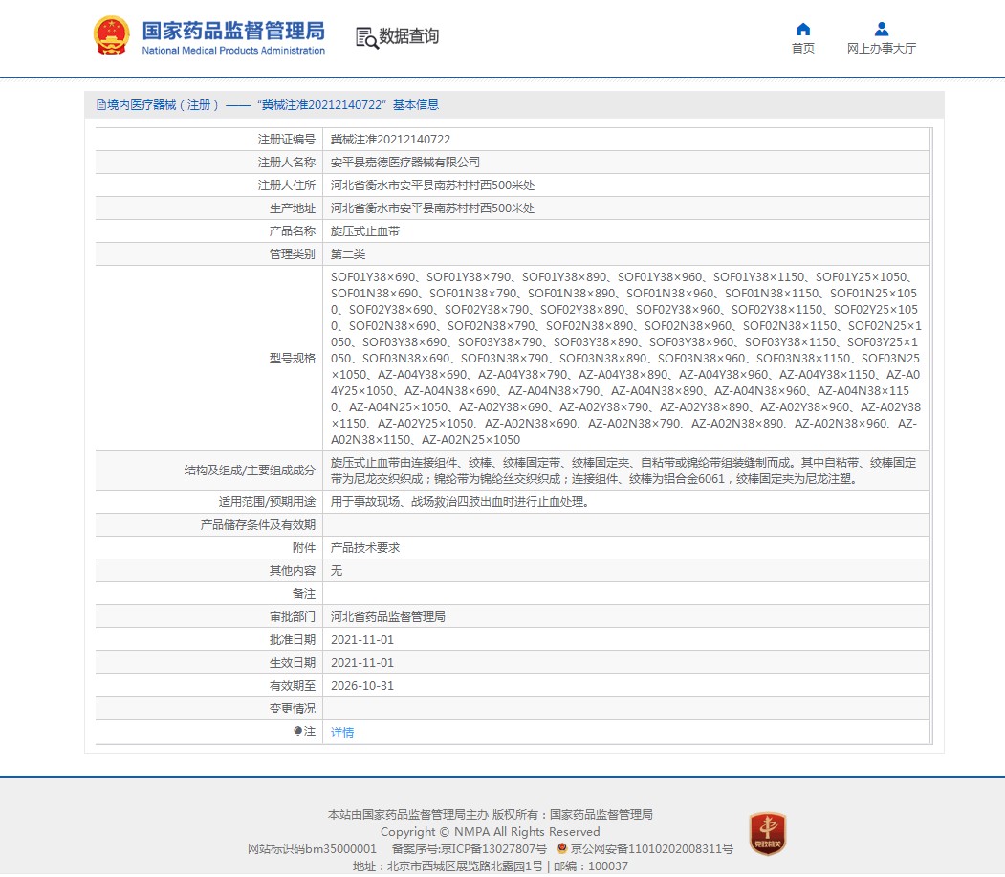Screen dimensions: 1005x877
Task: Click 国家药品监督管理局 site title
Action: click(233, 31)
